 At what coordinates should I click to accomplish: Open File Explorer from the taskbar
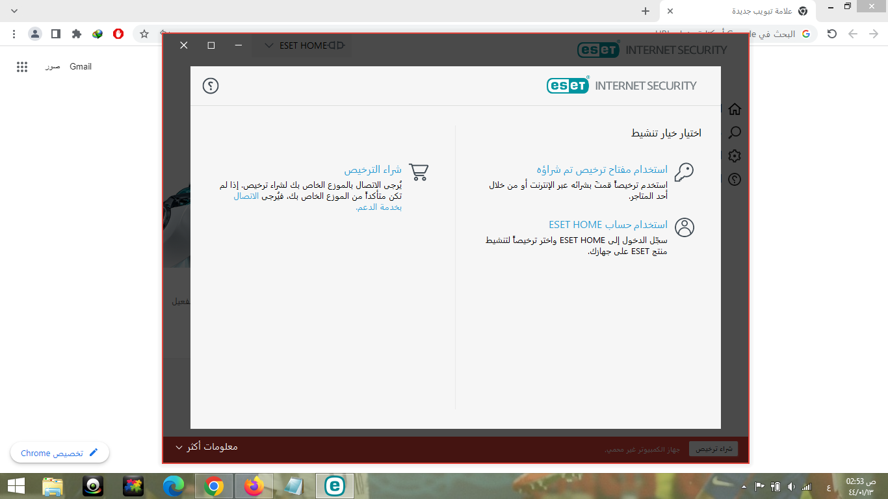[x=53, y=486]
